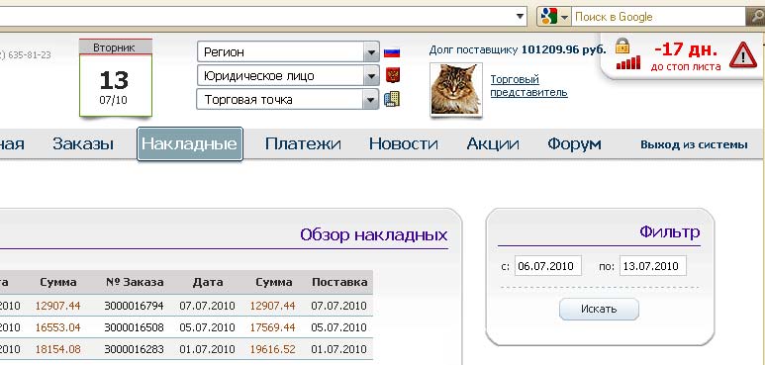765x365 pixels.
Task: Open the Акции menu item
Action: pyautogui.click(x=492, y=143)
